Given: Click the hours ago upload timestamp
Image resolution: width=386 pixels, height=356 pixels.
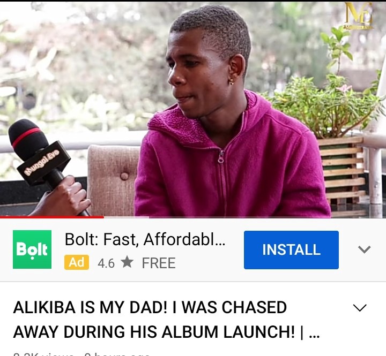Looking at the screenshot, I should point(117,354).
